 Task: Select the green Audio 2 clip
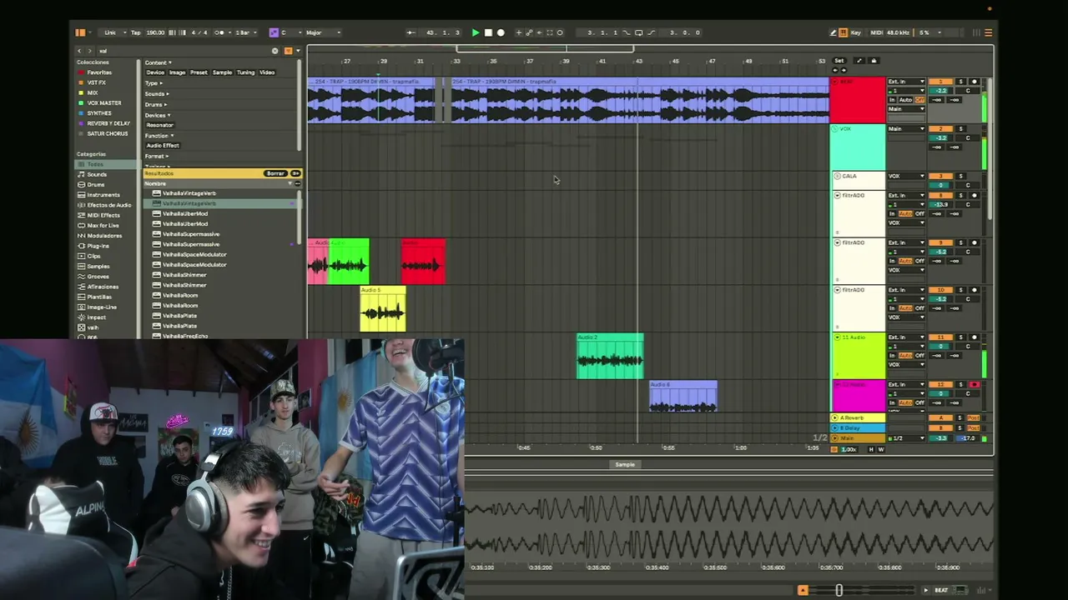click(x=610, y=356)
